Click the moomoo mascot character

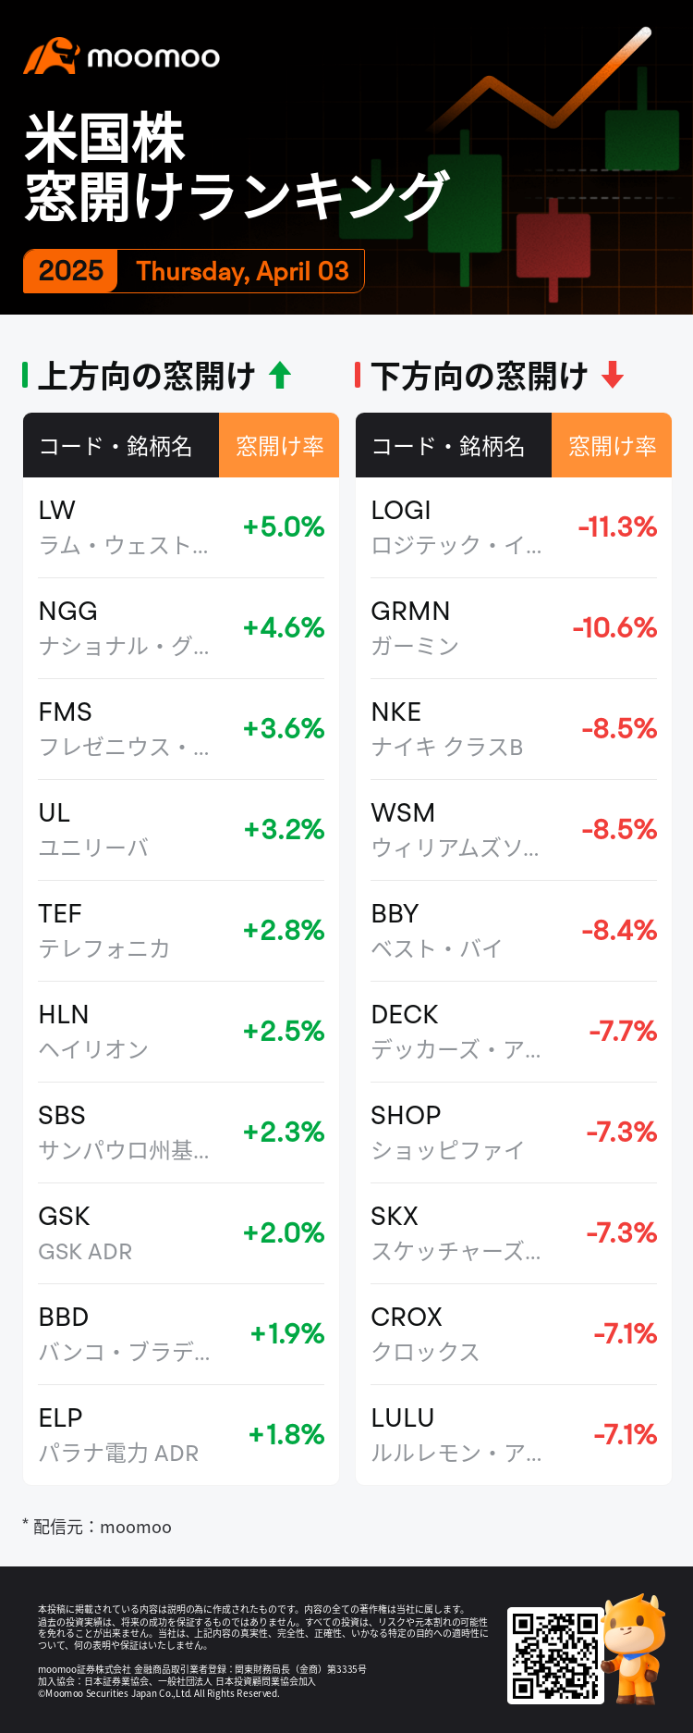point(634,1649)
